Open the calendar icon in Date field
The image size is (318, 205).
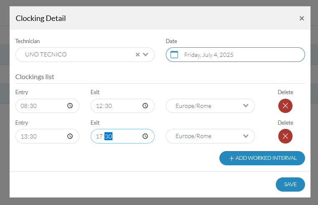174,55
